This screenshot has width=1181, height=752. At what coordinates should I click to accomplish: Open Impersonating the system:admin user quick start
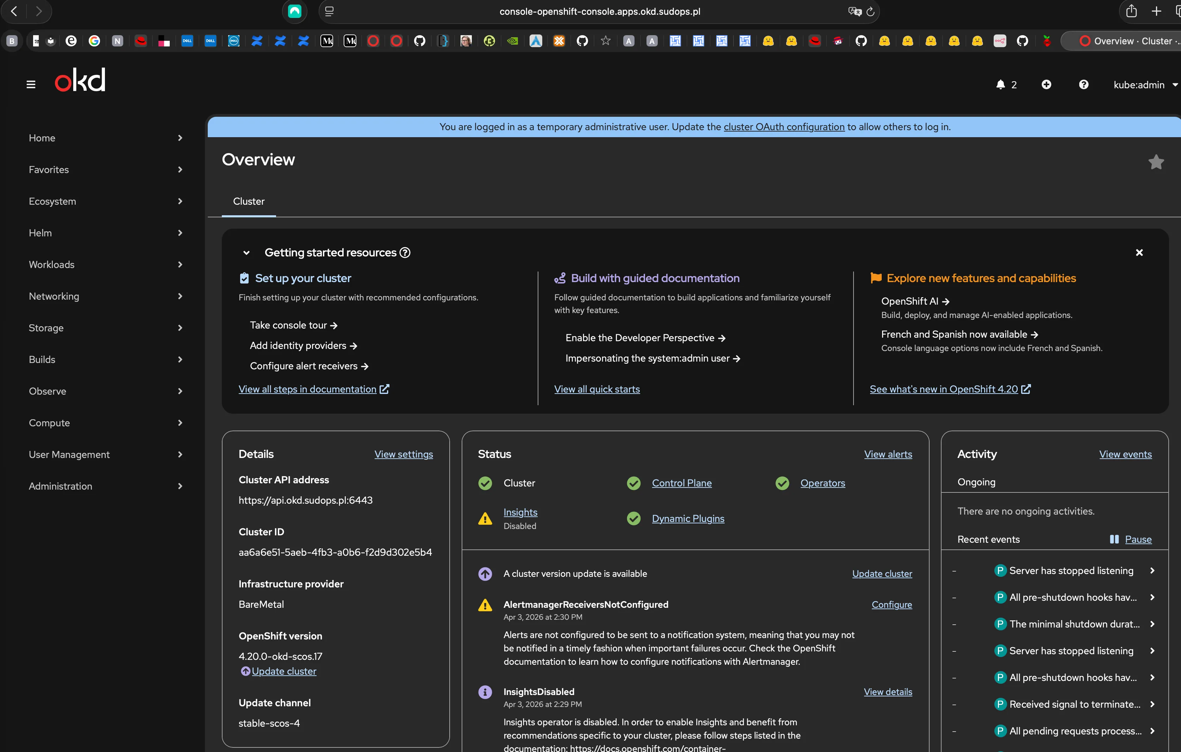click(652, 359)
